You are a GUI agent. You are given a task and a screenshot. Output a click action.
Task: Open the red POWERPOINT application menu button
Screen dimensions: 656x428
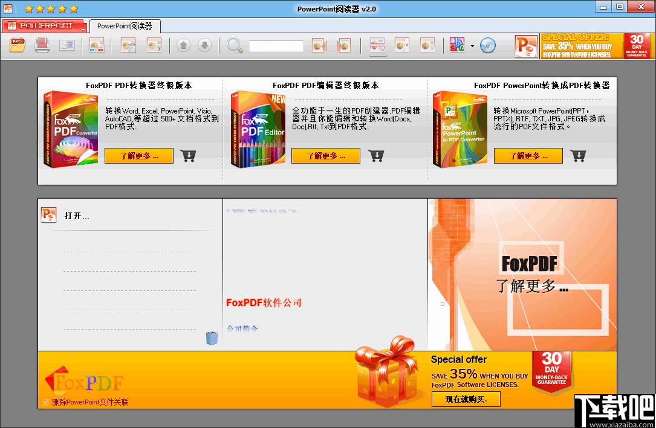tap(43, 26)
